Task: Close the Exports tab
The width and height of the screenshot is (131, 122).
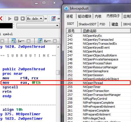Action: (55, 41)
